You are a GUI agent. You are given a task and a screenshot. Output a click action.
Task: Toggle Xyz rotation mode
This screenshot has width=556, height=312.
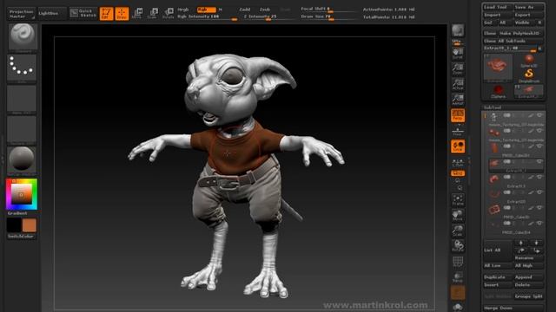[x=458, y=173]
